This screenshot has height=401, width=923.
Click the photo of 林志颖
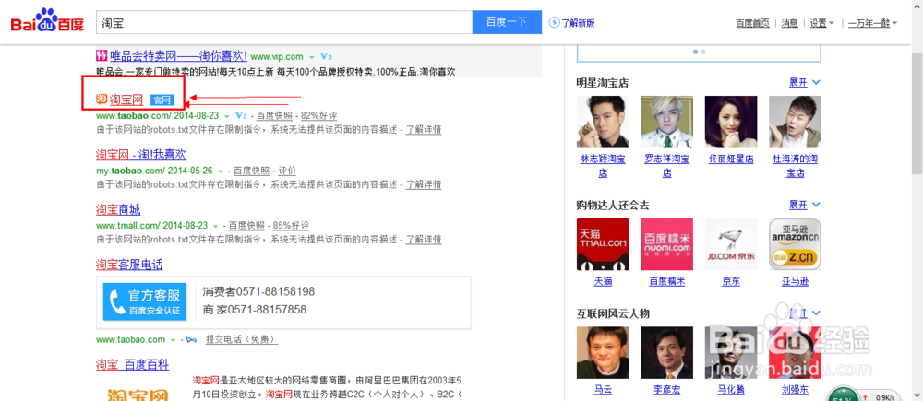[x=603, y=123]
